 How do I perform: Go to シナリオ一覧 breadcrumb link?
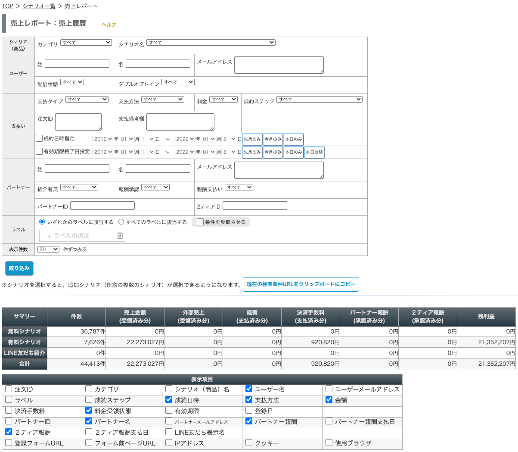[39, 6]
